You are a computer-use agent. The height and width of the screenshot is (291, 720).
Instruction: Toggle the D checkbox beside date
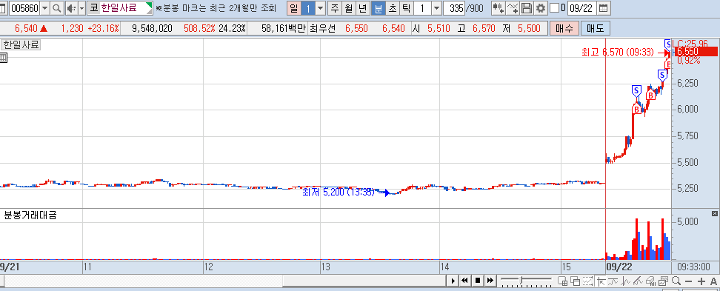click(x=555, y=8)
